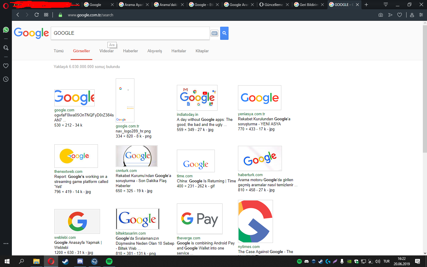
Task: Close the Güncelleme tab
Action: tap(287, 5)
